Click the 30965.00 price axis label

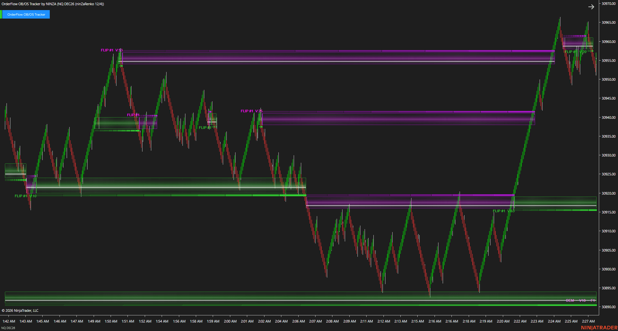608,22
